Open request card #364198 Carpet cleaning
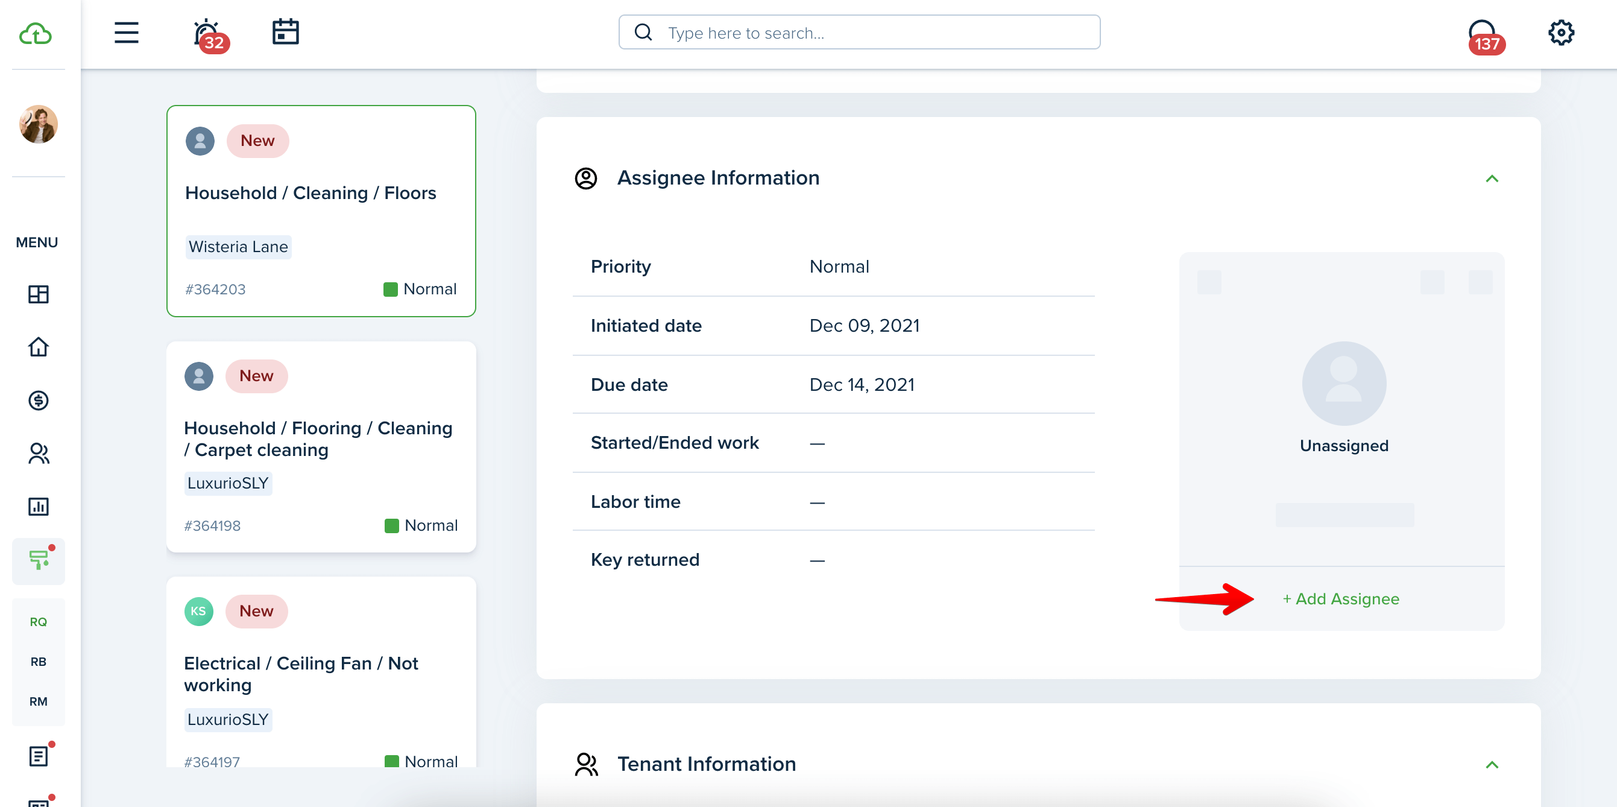This screenshot has width=1617, height=807. [321, 447]
